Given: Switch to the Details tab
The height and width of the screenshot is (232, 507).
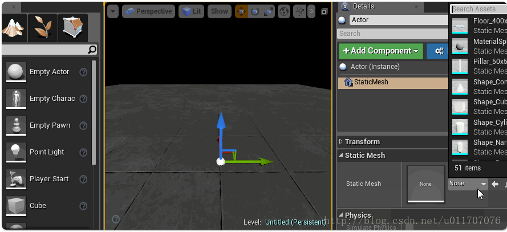Looking at the screenshot, I should coord(363,6).
